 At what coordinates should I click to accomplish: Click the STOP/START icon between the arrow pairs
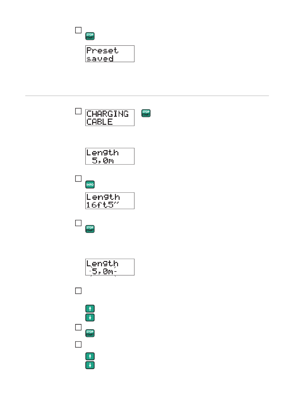pos(90,333)
